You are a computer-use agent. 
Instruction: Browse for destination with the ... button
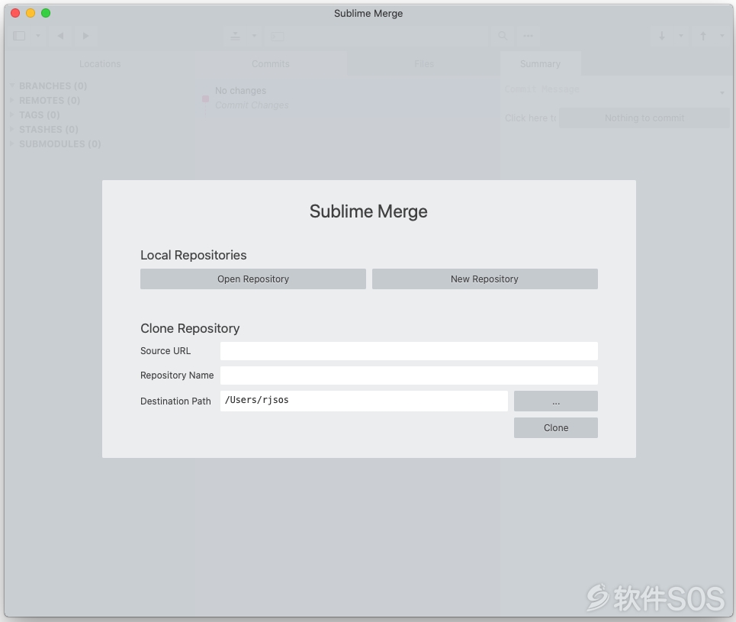click(556, 401)
